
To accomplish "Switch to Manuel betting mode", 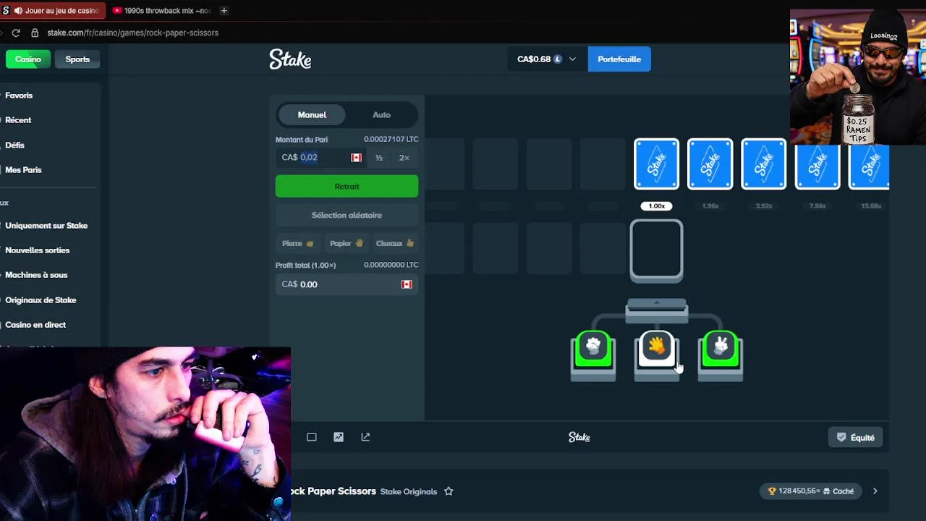I will [312, 115].
